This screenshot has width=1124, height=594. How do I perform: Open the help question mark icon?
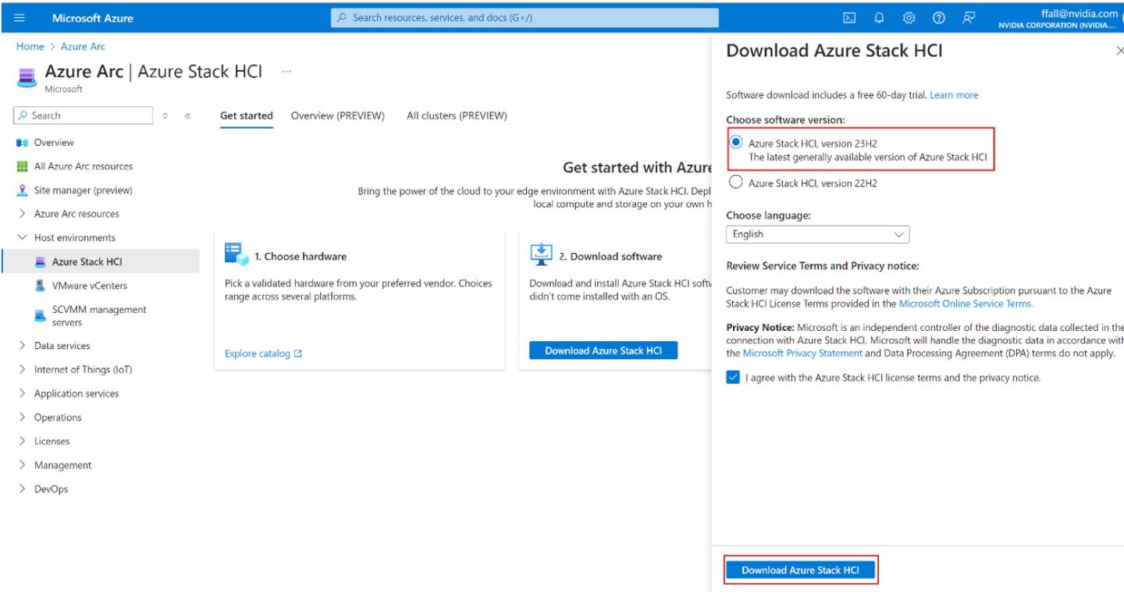[939, 18]
